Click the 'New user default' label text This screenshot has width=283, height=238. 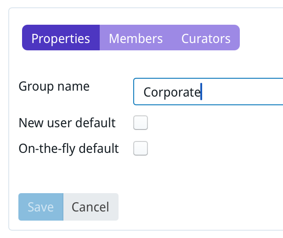[67, 123]
